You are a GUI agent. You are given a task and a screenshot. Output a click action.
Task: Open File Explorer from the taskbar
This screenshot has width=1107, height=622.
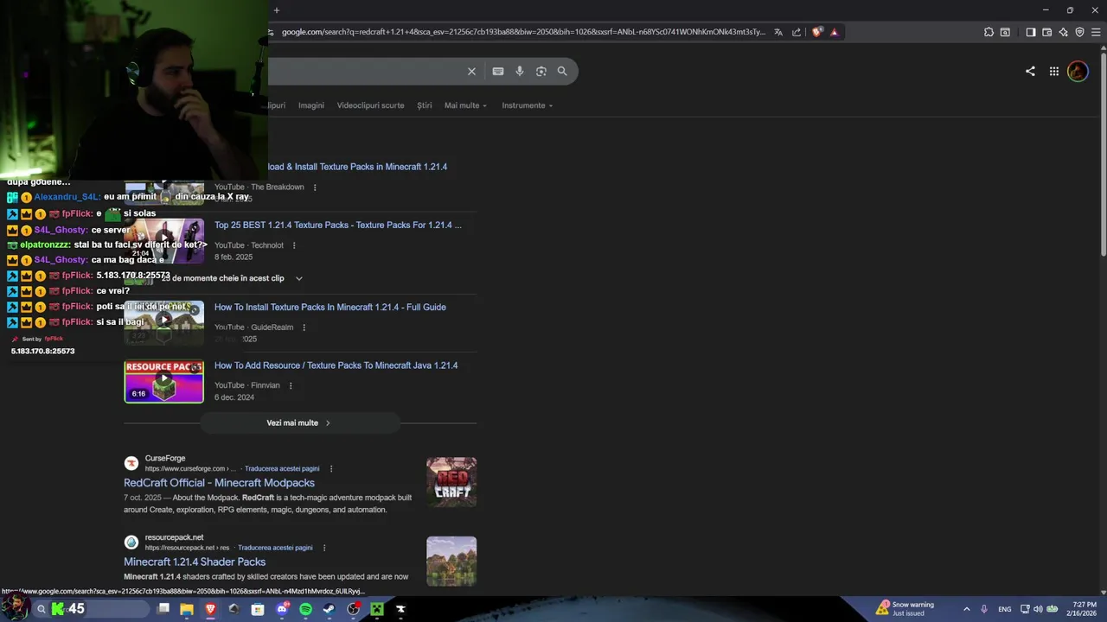[x=186, y=609]
